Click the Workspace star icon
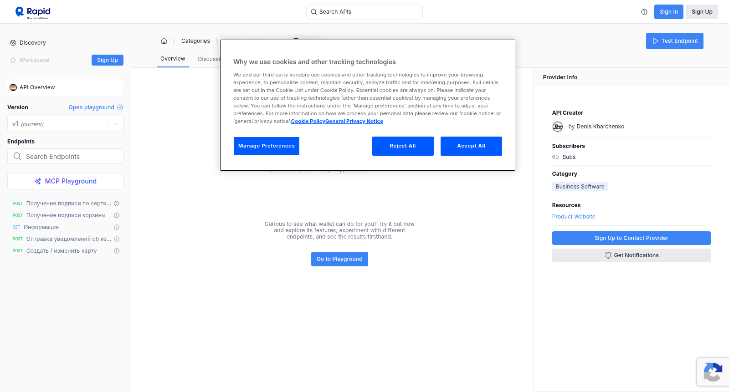Viewport: 729px width, 392px height. tap(13, 60)
